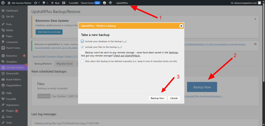Open the Yoast SEO icon in toolbar
The height and width of the screenshot is (126, 265).
point(63,3)
